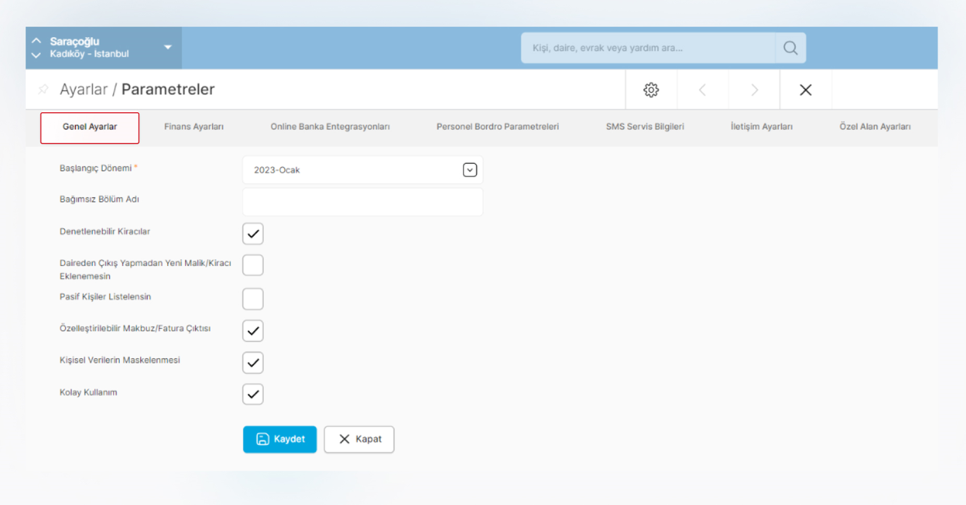The height and width of the screenshot is (505, 966).
Task: Switch to SMS Servis Bilgileri tab
Action: (645, 127)
